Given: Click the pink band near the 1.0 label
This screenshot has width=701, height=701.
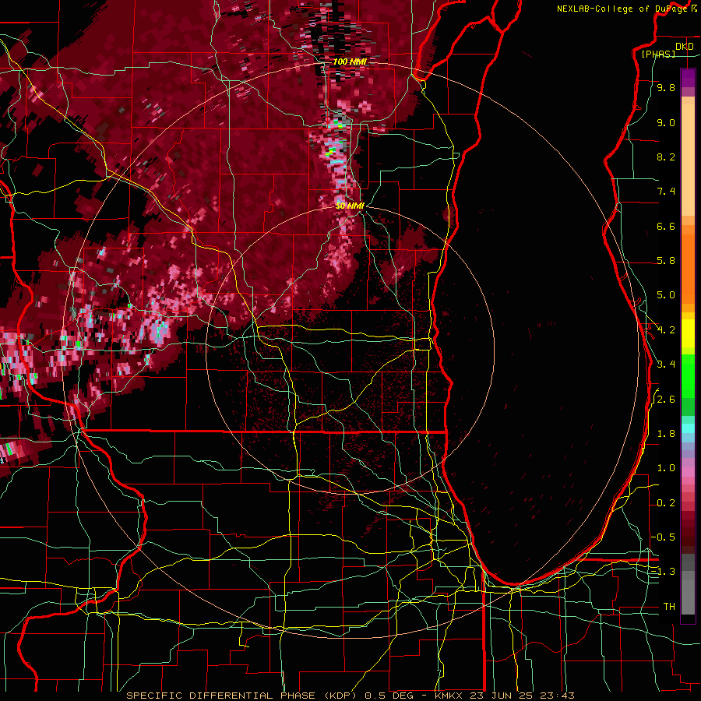Looking at the screenshot, I should (688, 471).
